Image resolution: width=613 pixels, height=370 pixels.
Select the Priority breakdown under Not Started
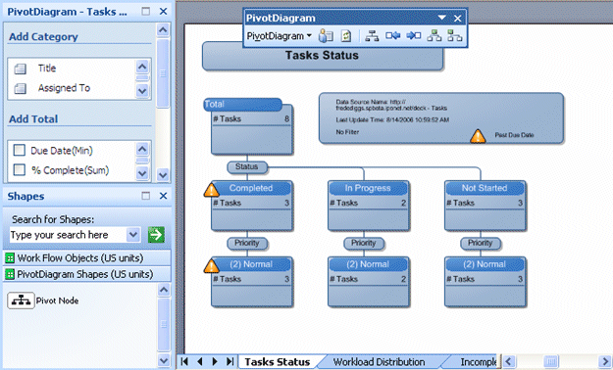coord(481,243)
